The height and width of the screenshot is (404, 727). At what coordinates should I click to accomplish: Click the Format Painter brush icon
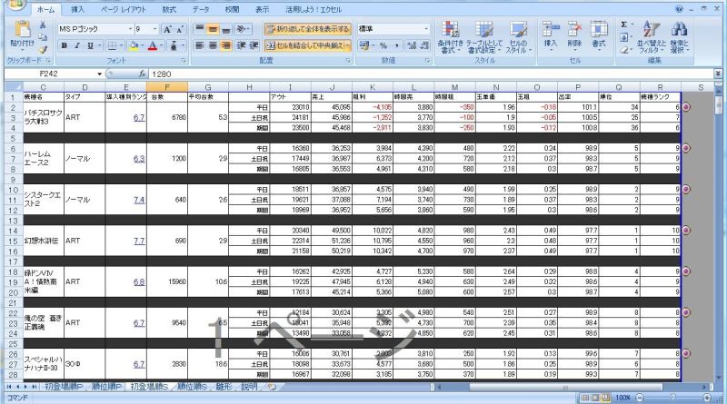[x=43, y=51]
